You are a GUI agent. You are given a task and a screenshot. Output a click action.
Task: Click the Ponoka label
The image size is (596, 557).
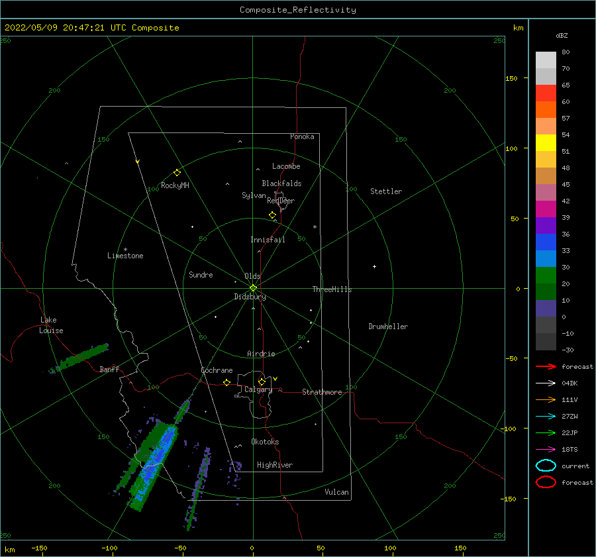[x=302, y=136]
